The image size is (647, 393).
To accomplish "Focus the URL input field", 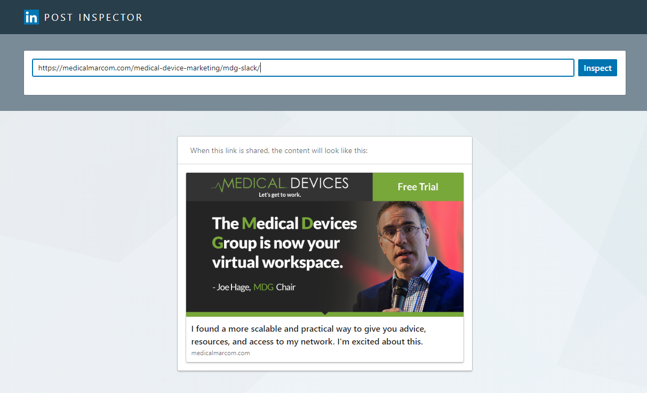I will (x=303, y=68).
